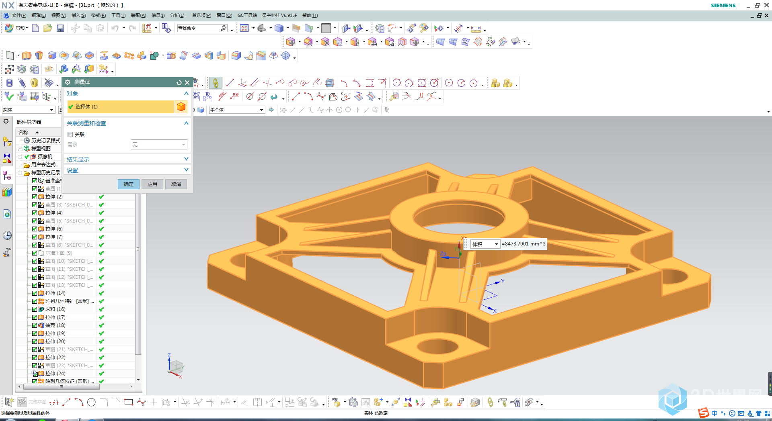Click the Select Body (1) field
The height and width of the screenshot is (421, 772).
tap(119, 107)
